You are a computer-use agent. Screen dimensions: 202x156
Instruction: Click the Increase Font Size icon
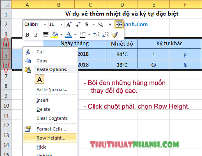pos(69,25)
